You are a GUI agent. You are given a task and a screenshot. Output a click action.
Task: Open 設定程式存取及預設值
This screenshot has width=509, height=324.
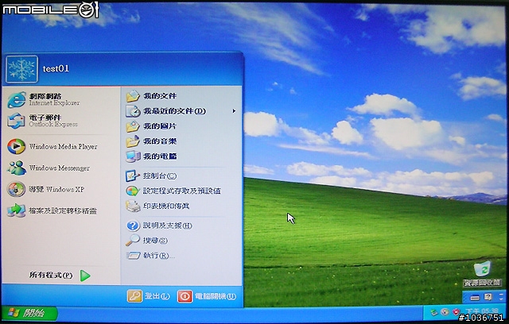(173, 191)
